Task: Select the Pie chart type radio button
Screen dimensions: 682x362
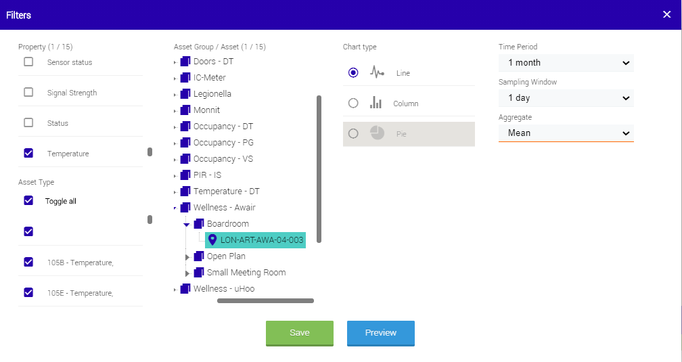Action: pos(353,133)
